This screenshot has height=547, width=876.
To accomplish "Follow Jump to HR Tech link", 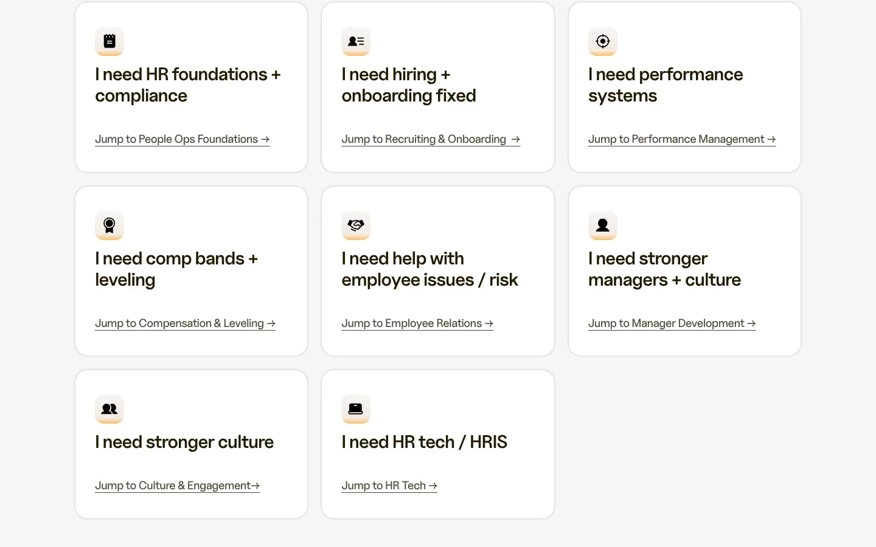I will point(389,486).
